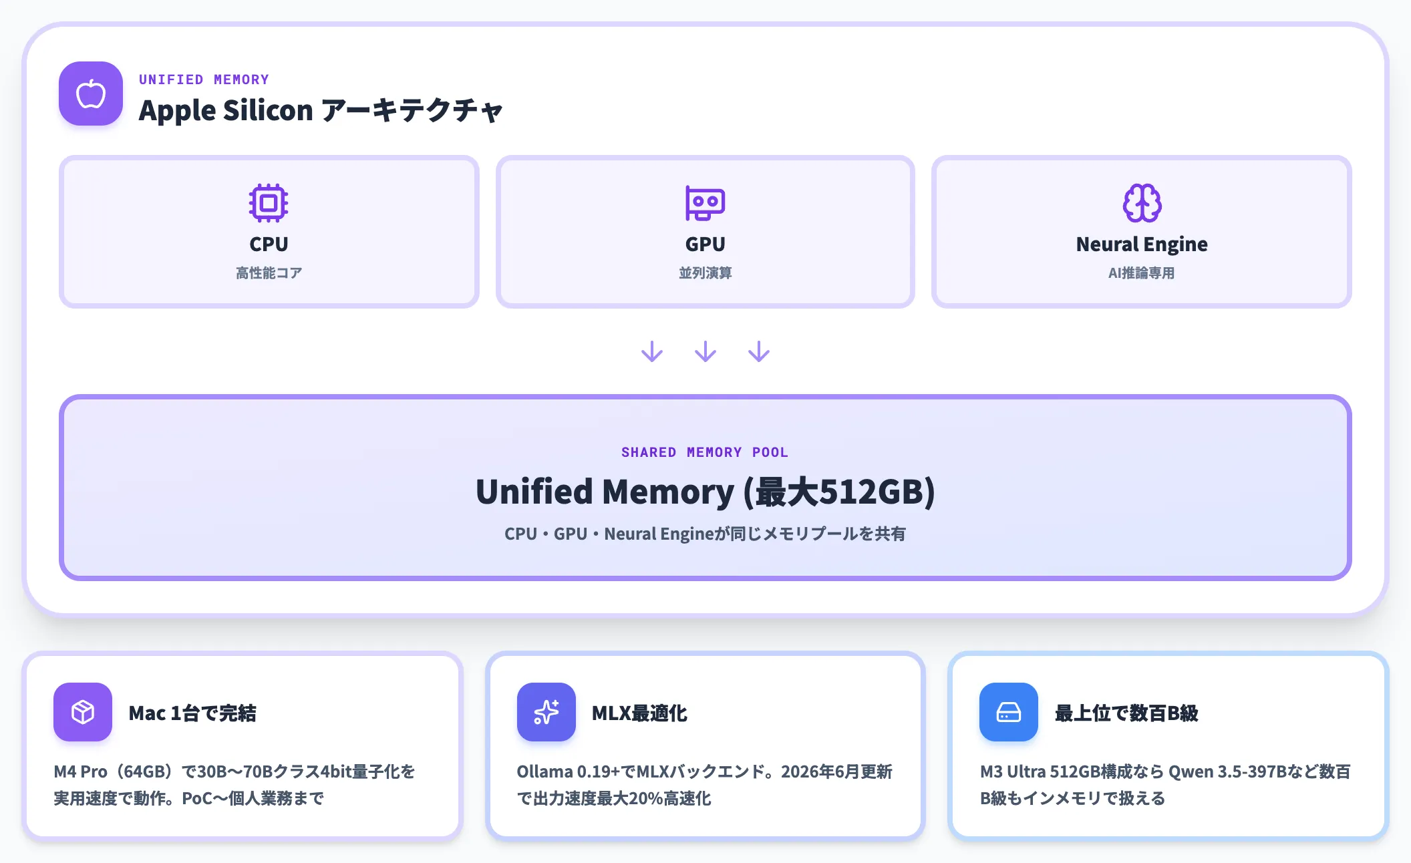Click the メモリプールを共有 description line

coord(705,534)
